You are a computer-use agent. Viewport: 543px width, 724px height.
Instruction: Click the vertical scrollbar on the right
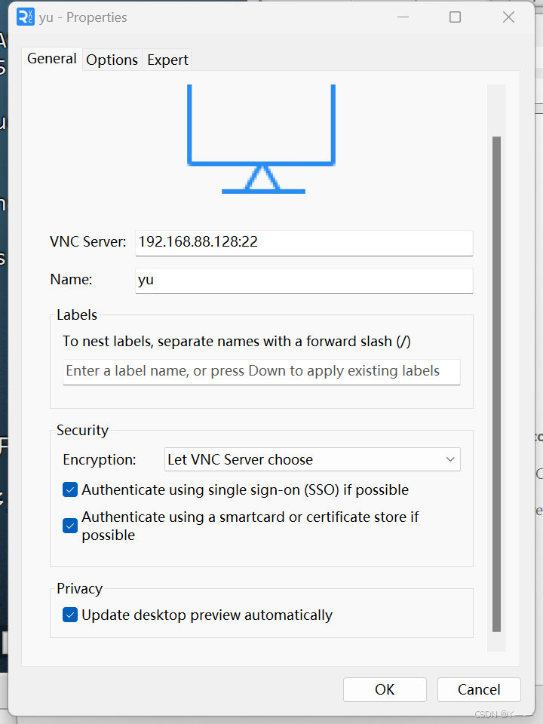coord(496,377)
